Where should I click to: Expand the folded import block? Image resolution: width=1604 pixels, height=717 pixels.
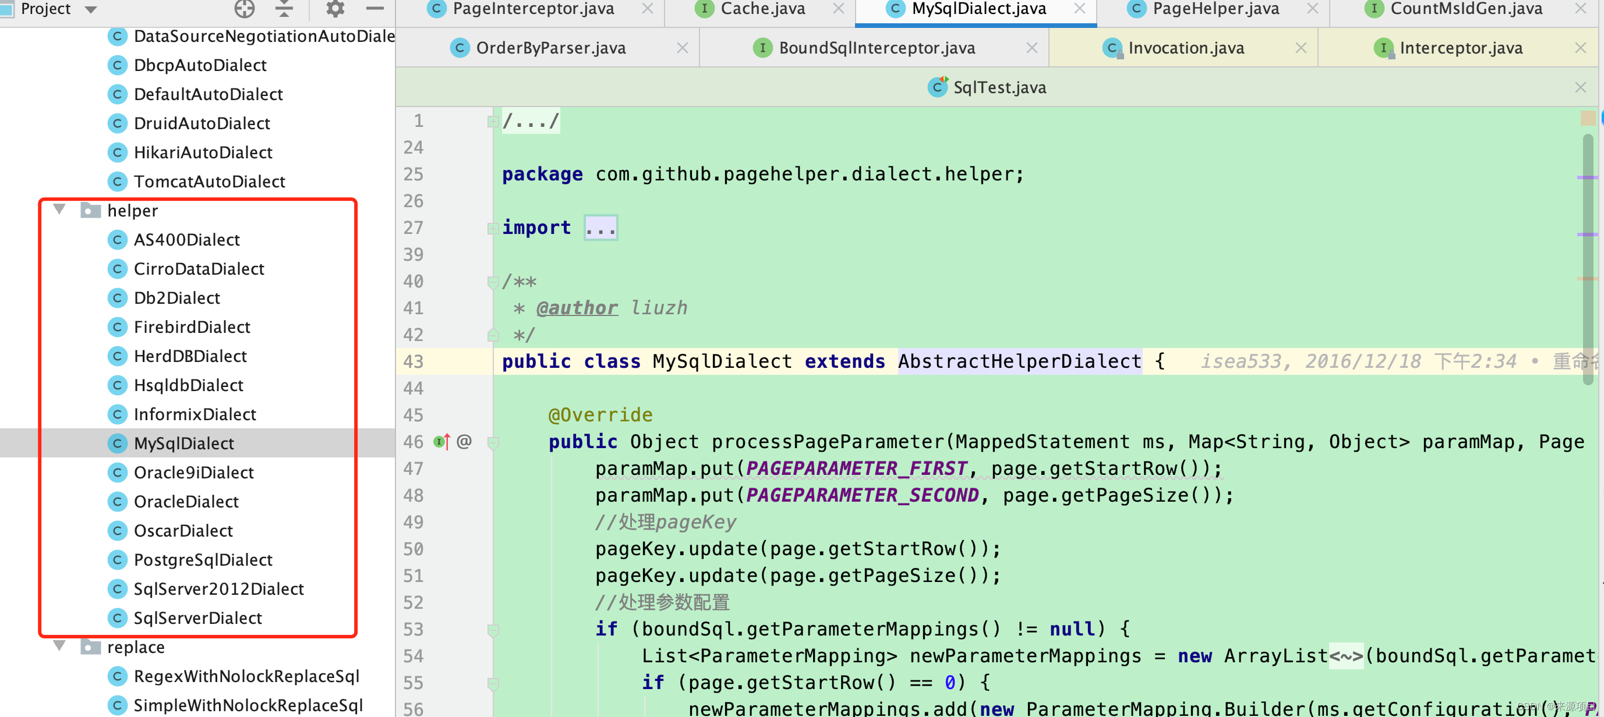tap(492, 228)
